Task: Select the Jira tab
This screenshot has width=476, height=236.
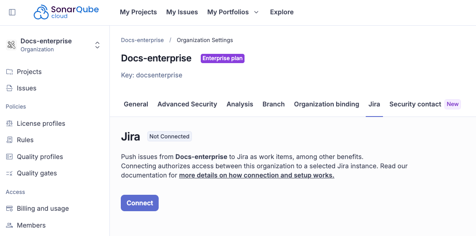Action: click(374, 104)
